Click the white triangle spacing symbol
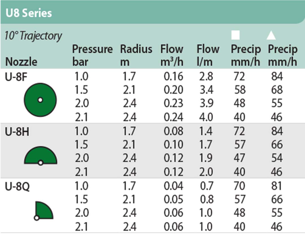 (x=271, y=35)
